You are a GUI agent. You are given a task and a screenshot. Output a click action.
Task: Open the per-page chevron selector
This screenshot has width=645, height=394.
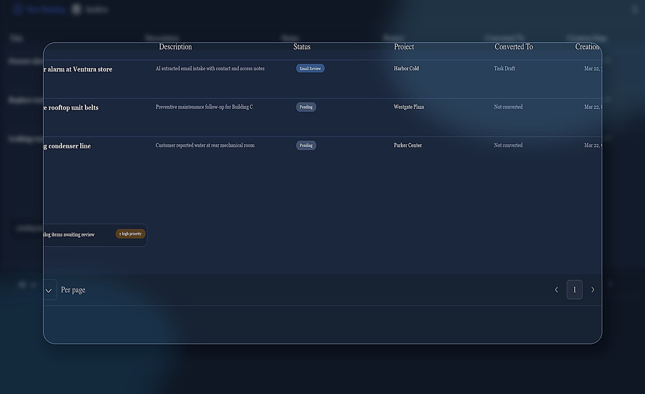[x=49, y=290]
